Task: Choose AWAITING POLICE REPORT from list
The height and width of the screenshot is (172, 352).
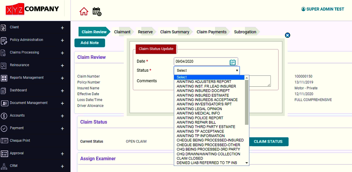Action: coord(200,118)
